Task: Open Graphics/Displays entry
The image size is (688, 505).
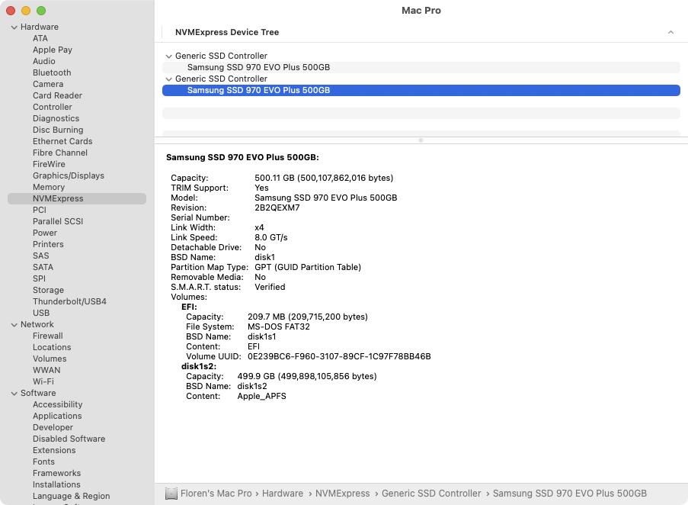Action: point(69,175)
